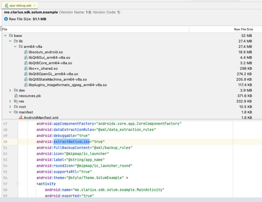Screen dimensions: 262x202
Task: Collapse the arm64-v8a node
Action: tap(15, 46)
